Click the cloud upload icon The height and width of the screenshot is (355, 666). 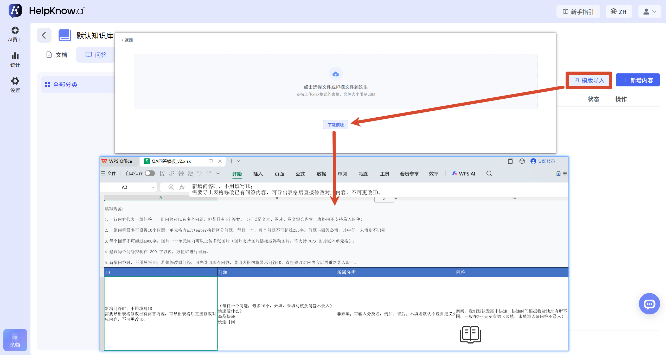[336, 74]
